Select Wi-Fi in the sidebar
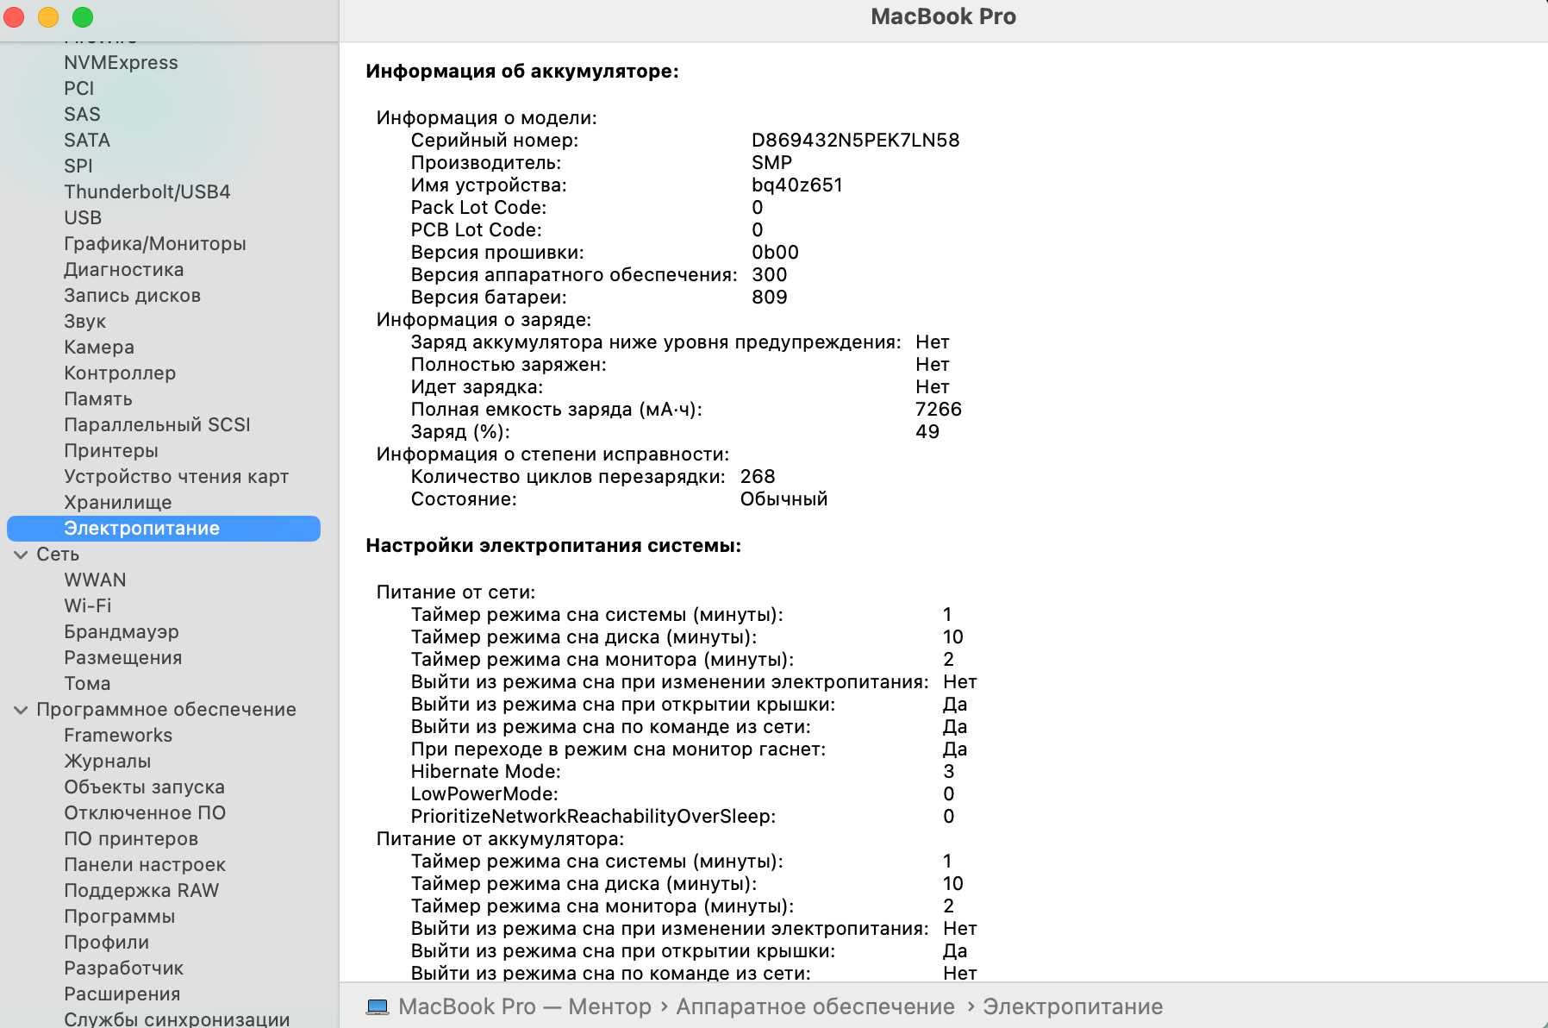This screenshot has width=1548, height=1028. click(88, 606)
